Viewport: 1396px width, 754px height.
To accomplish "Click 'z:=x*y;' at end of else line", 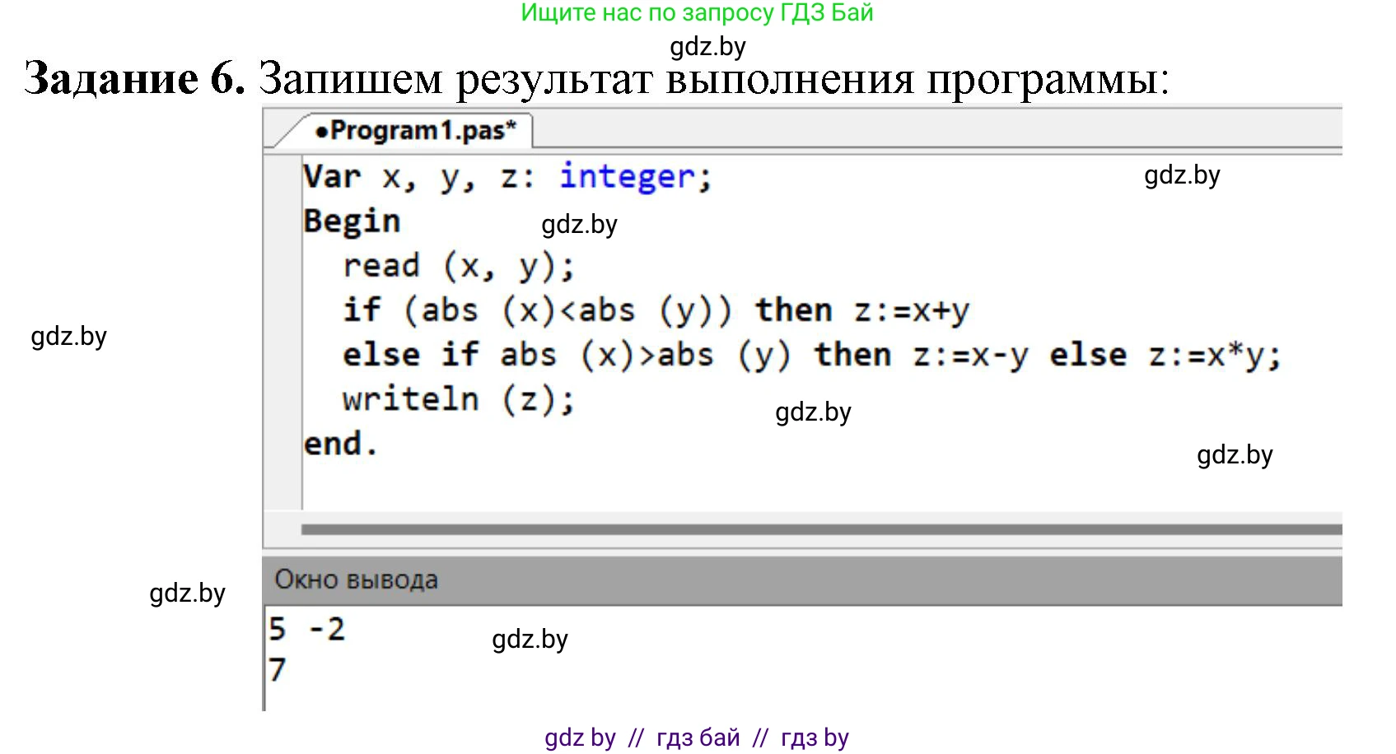I will (1214, 355).
